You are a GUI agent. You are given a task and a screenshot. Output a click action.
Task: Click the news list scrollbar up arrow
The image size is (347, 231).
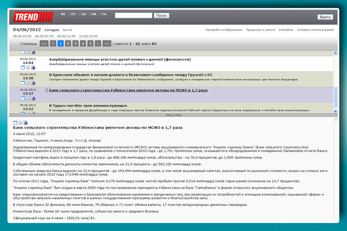335,53
